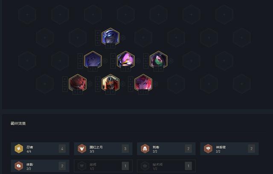The image size is (273, 174).
Task: Select the 神盾使 trait card
Action: tap(229, 148)
